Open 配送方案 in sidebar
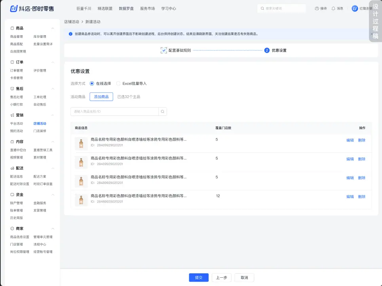This screenshot has height=286, width=382. pos(40,176)
